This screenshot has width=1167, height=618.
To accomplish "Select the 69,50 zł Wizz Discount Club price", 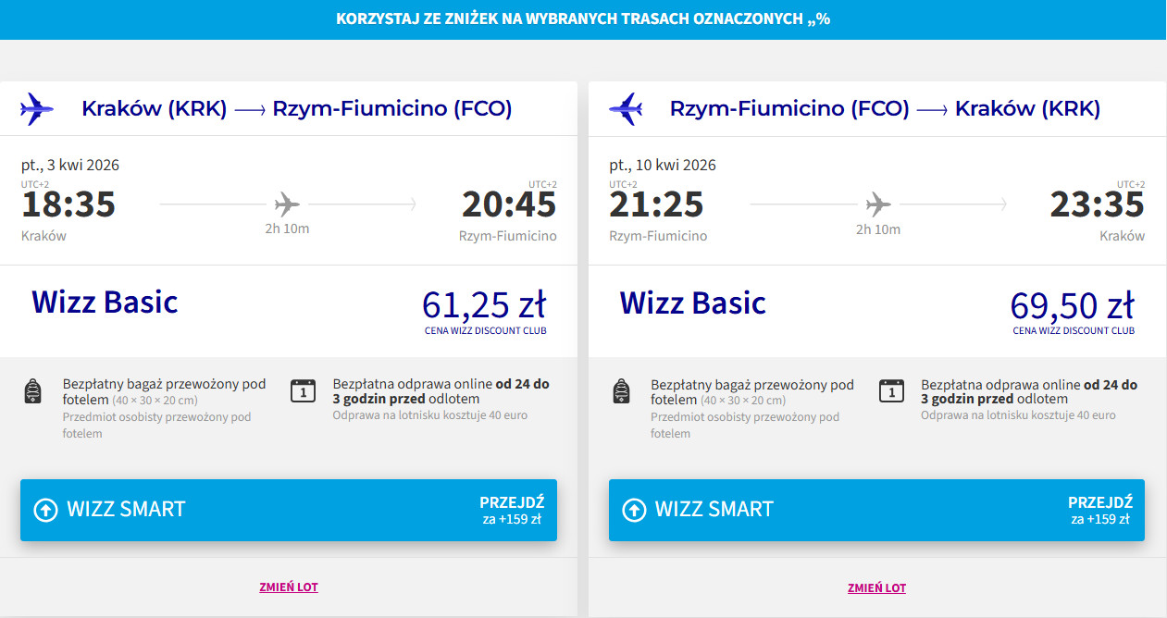I will click(x=1073, y=306).
